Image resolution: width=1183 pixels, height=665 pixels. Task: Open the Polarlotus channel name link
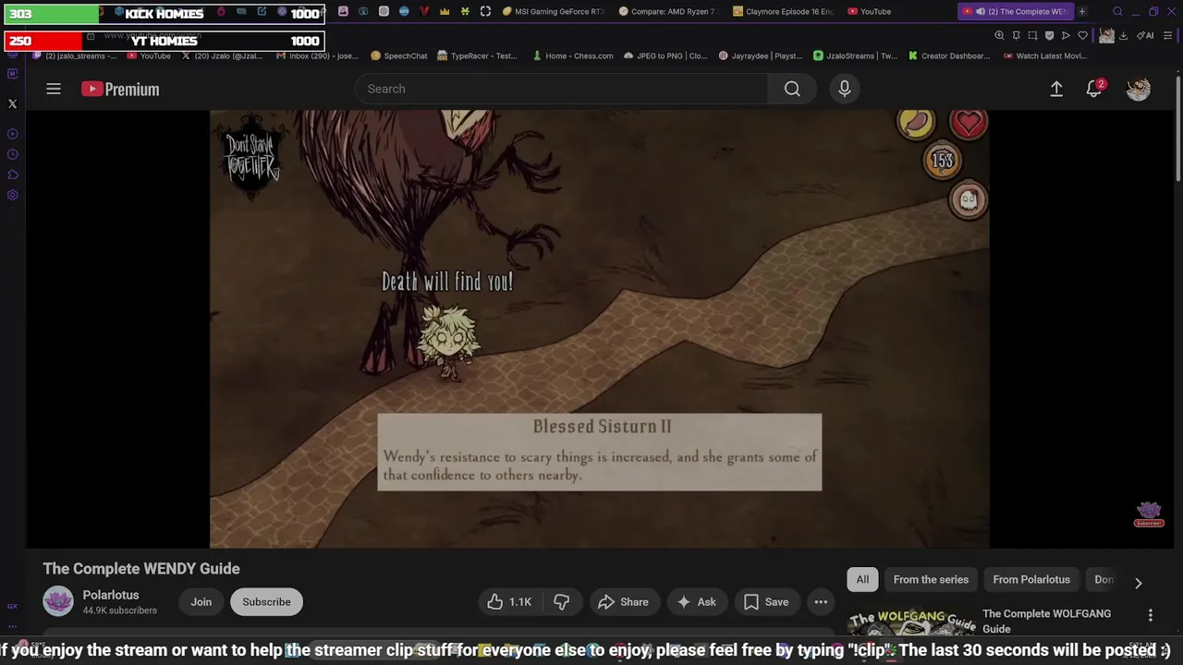[x=111, y=595]
